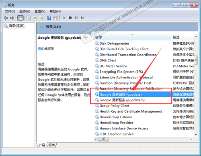Screen dimensions: 201x156
Task: Click the gear icon beside ICBC Daemon Service
Action: click(97, 134)
